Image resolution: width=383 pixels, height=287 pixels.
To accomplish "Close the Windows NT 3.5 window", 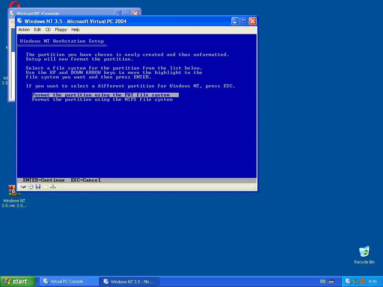I will pos(252,21).
